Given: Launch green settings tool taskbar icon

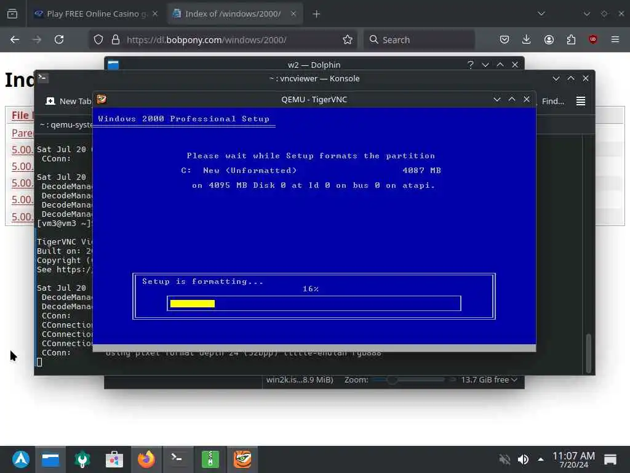Looking at the screenshot, I should click(82, 459).
